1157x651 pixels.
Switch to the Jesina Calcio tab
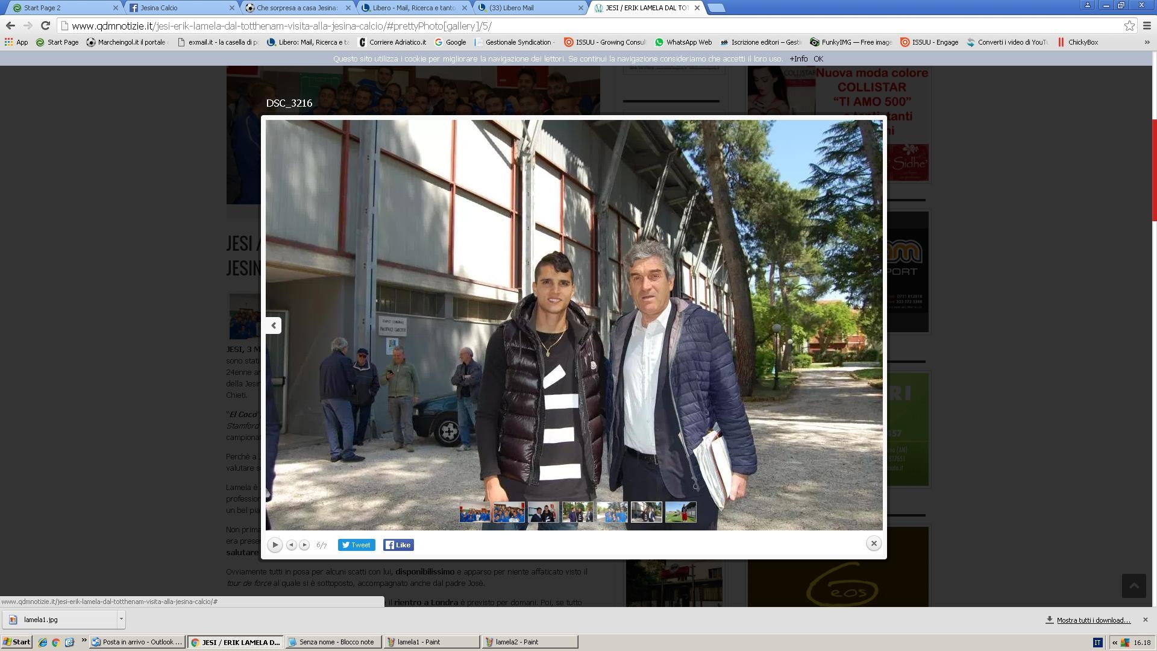click(181, 8)
